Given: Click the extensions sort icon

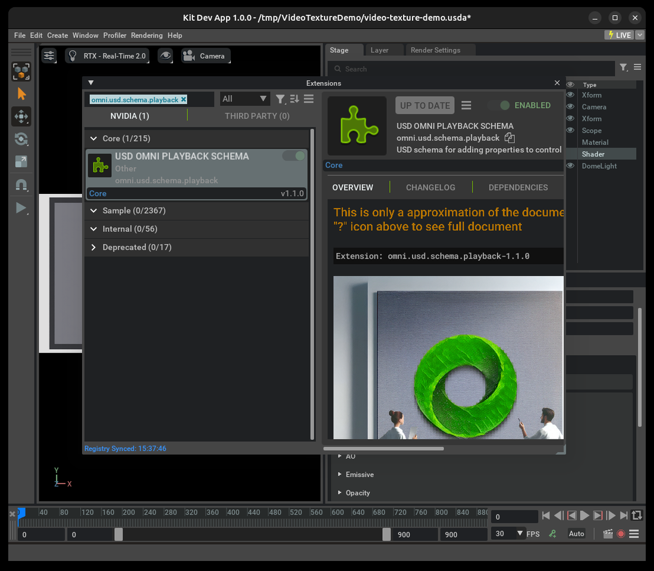Looking at the screenshot, I should (294, 99).
